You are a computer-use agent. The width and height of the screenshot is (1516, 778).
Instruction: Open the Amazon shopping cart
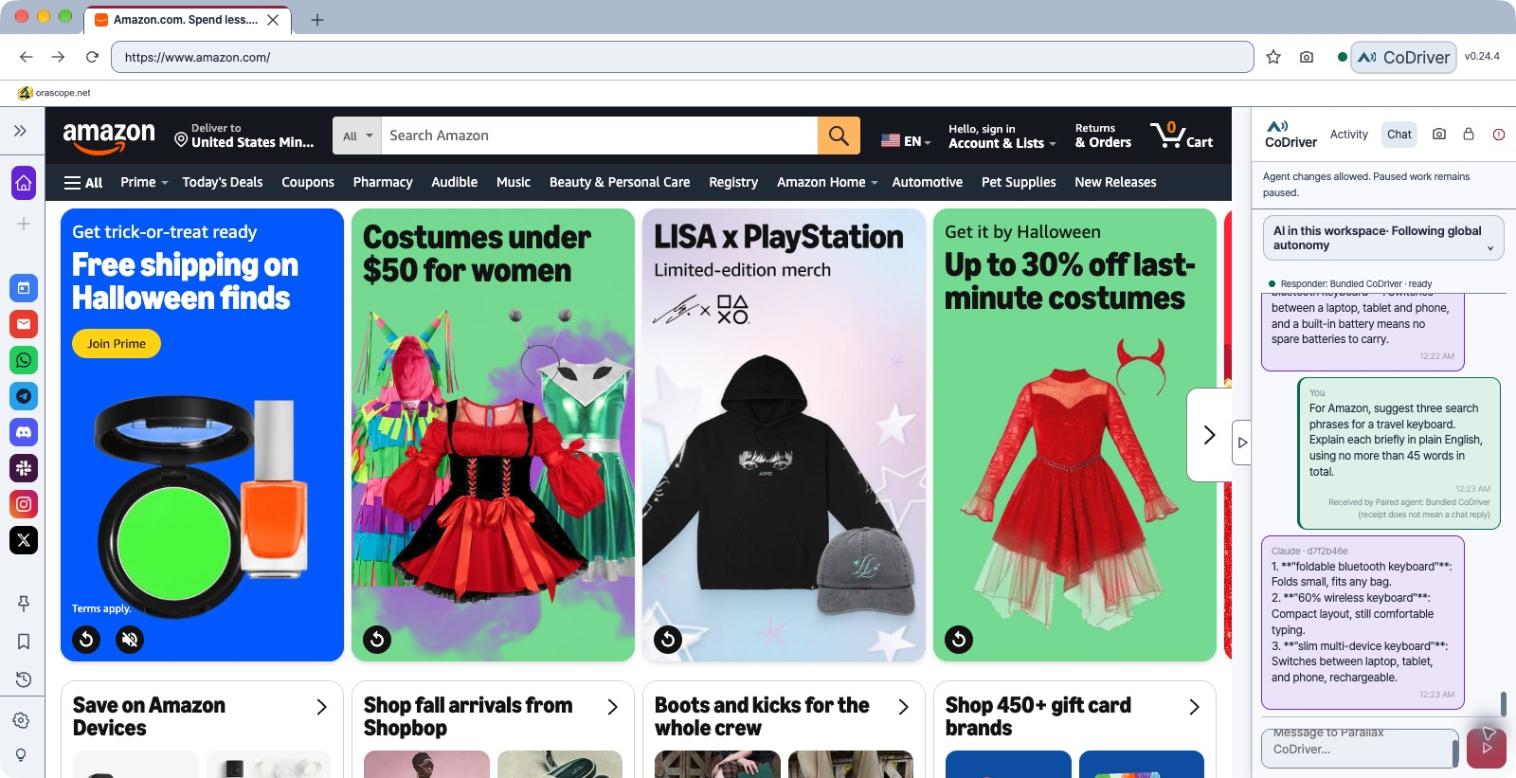click(1182, 136)
